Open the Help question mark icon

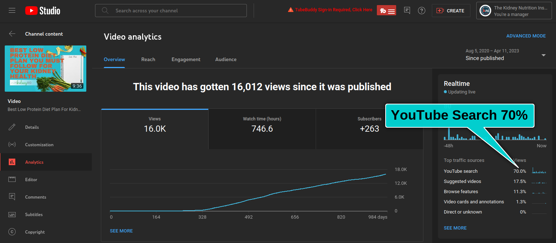point(422,11)
